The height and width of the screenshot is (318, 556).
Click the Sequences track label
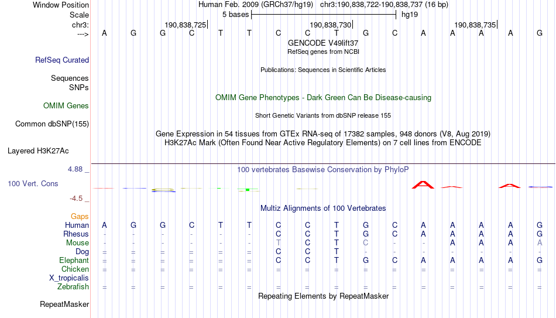pos(70,78)
